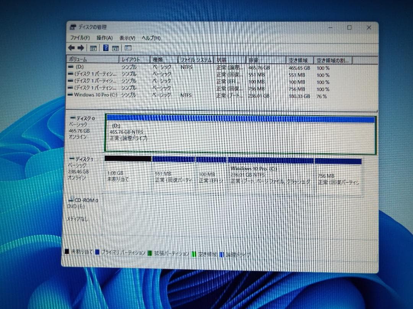This screenshot has width=413, height=309.
Task: Toggle the console tree show/hide icon
Action: point(93,47)
